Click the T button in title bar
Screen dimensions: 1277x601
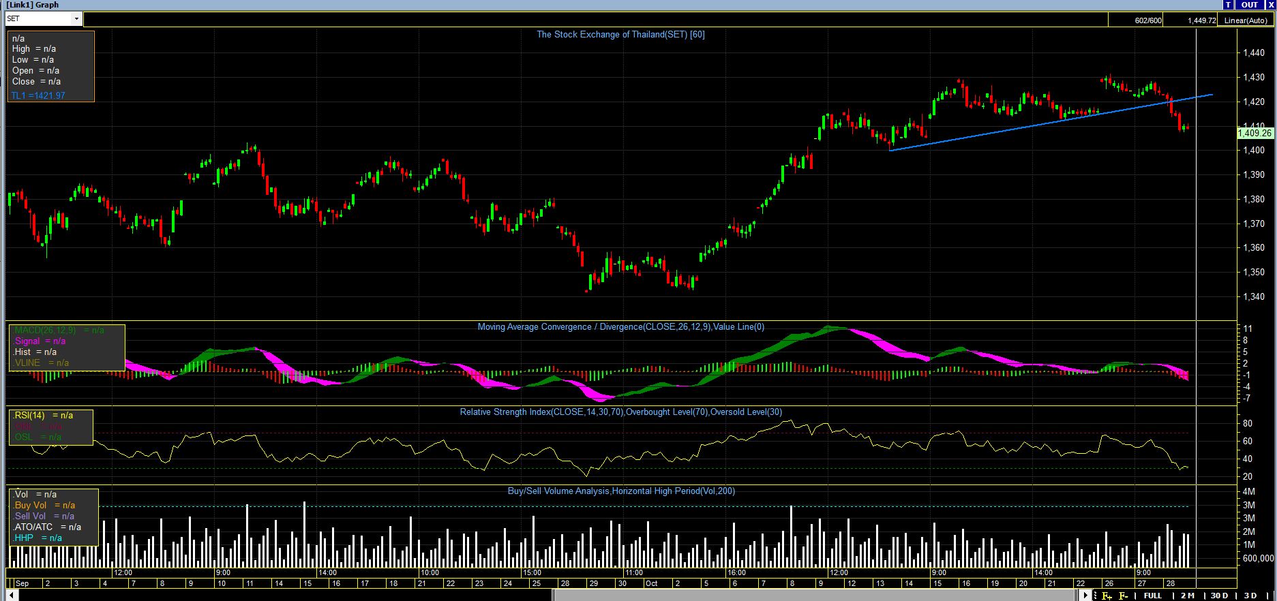(x=1229, y=5)
